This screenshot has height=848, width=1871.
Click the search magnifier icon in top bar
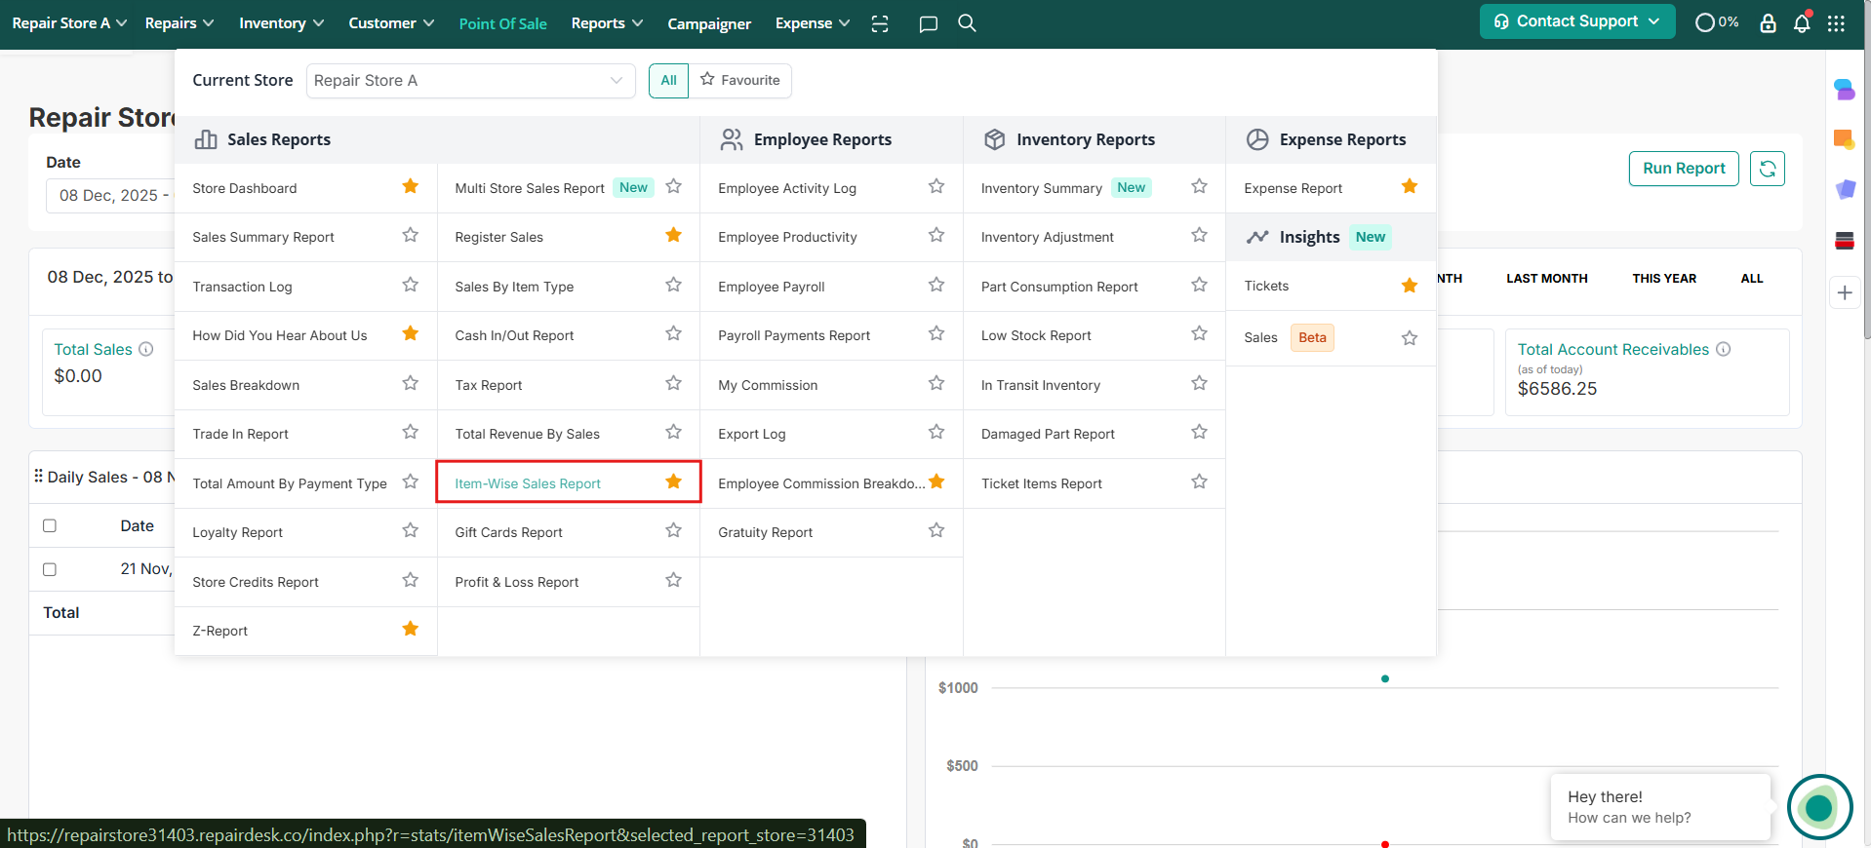click(x=967, y=23)
